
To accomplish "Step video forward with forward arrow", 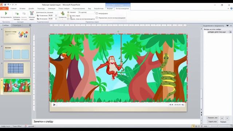I will tap(172, 105).
